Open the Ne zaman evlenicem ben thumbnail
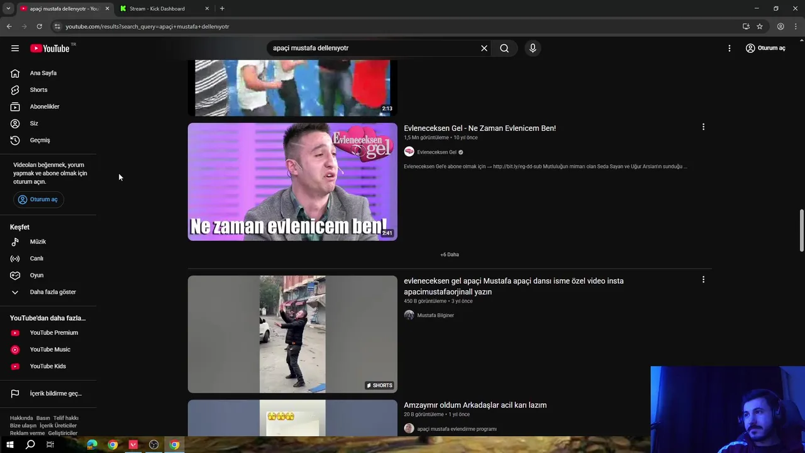 coord(292,182)
